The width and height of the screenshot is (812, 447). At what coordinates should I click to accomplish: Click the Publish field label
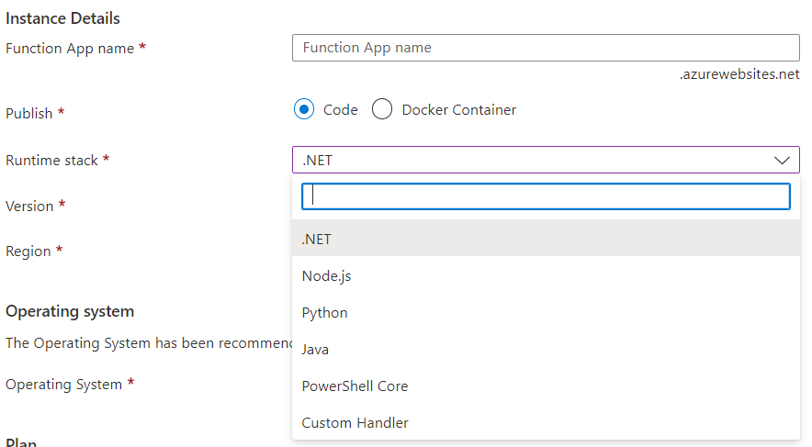pyautogui.click(x=29, y=113)
